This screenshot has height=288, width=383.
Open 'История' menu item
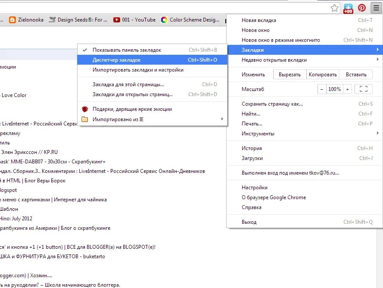pos(304,148)
